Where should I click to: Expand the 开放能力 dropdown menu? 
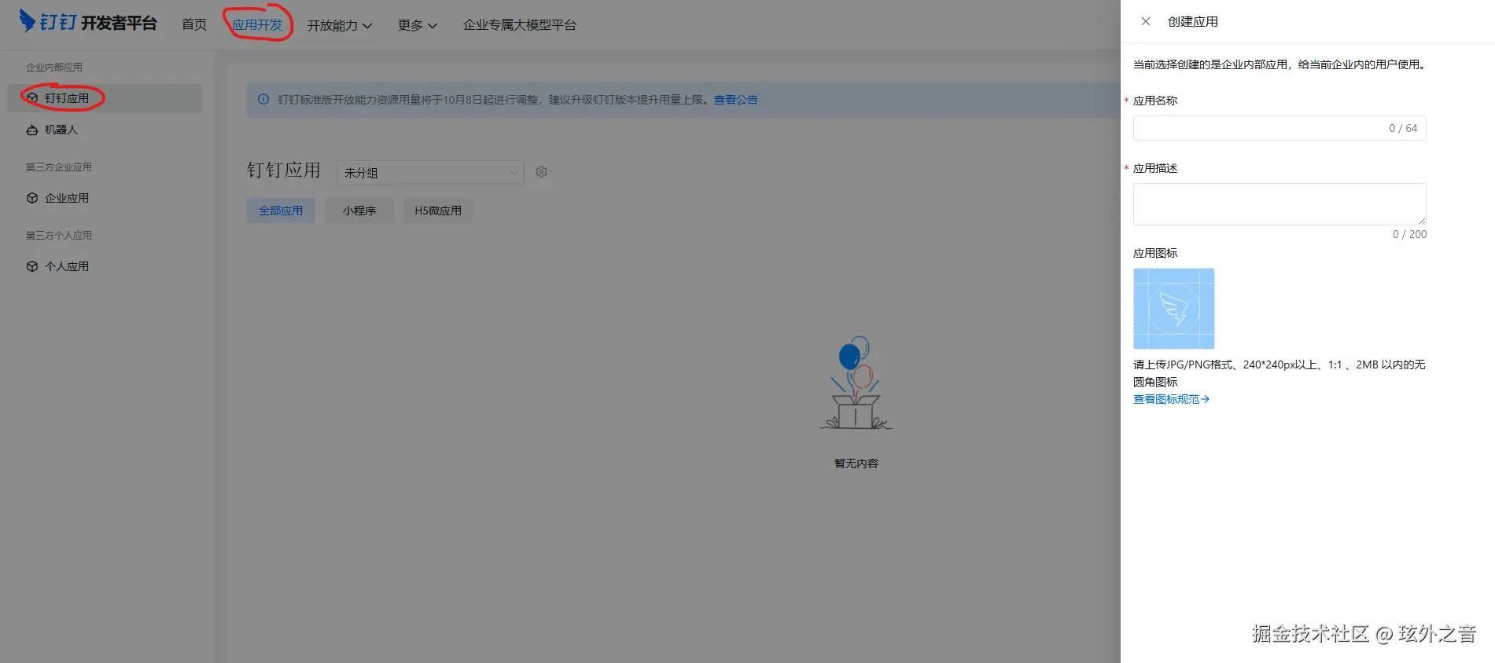pos(340,25)
